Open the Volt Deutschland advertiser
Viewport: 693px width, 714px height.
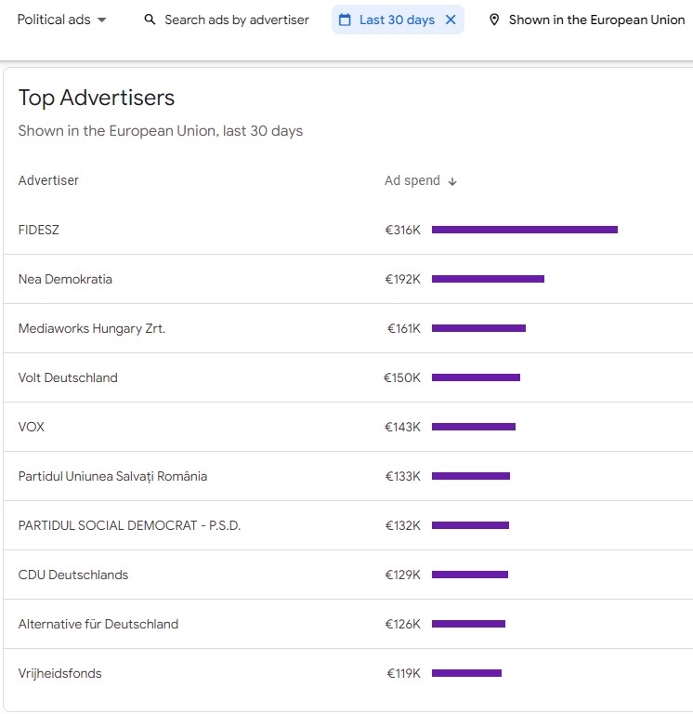[348, 377]
